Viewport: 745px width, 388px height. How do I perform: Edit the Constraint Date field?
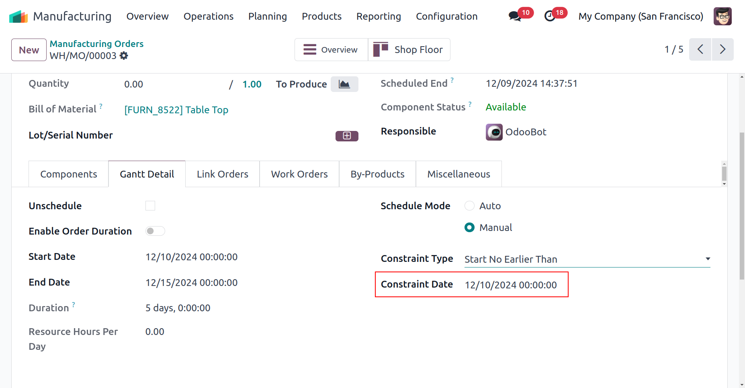pyautogui.click(x=511, y=285)
